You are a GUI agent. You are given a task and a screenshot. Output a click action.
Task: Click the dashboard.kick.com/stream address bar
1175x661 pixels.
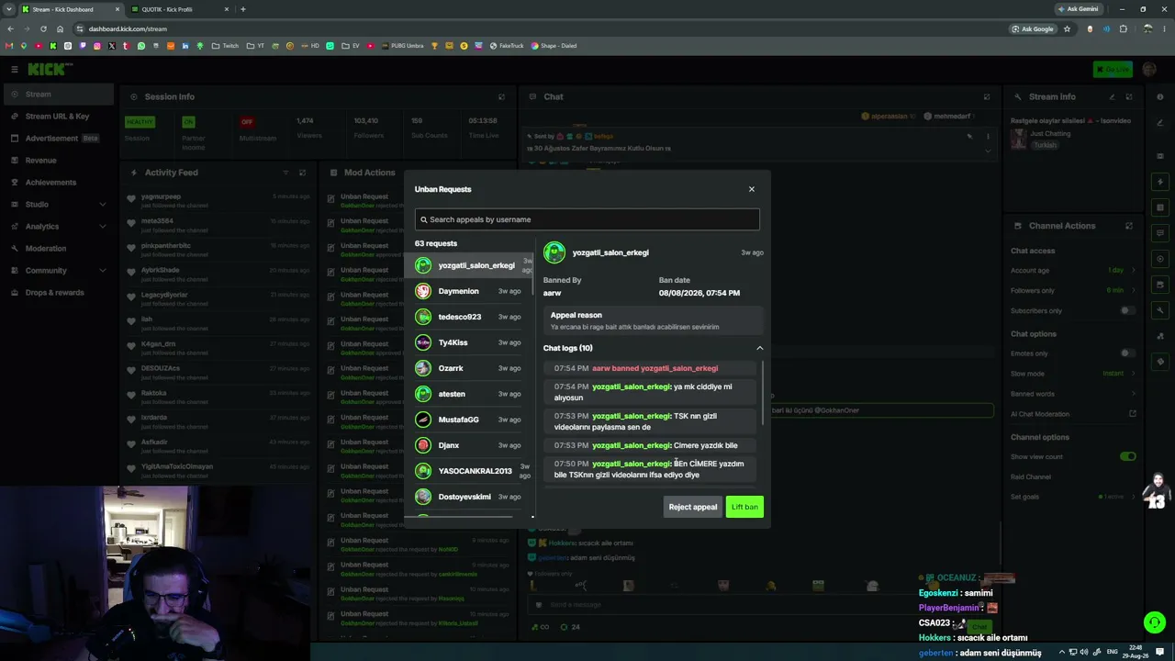coord(542,28)
